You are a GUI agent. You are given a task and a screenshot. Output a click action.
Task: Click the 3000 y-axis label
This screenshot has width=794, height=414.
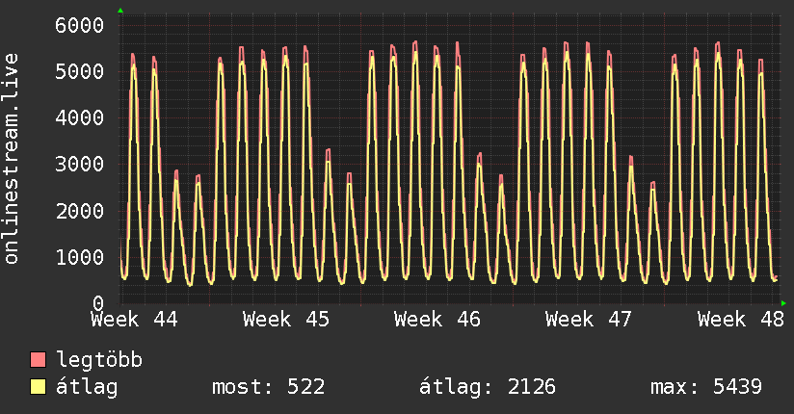tap(80, 164)
